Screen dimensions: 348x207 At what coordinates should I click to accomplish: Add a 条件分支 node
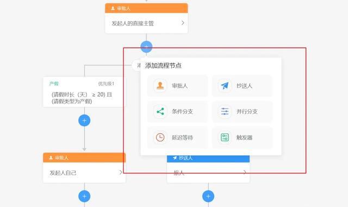[x=178, y=111]
